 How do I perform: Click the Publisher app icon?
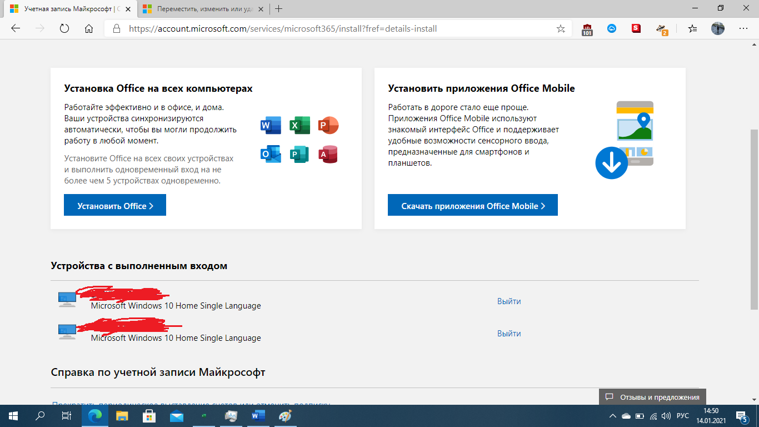point(299,154)
